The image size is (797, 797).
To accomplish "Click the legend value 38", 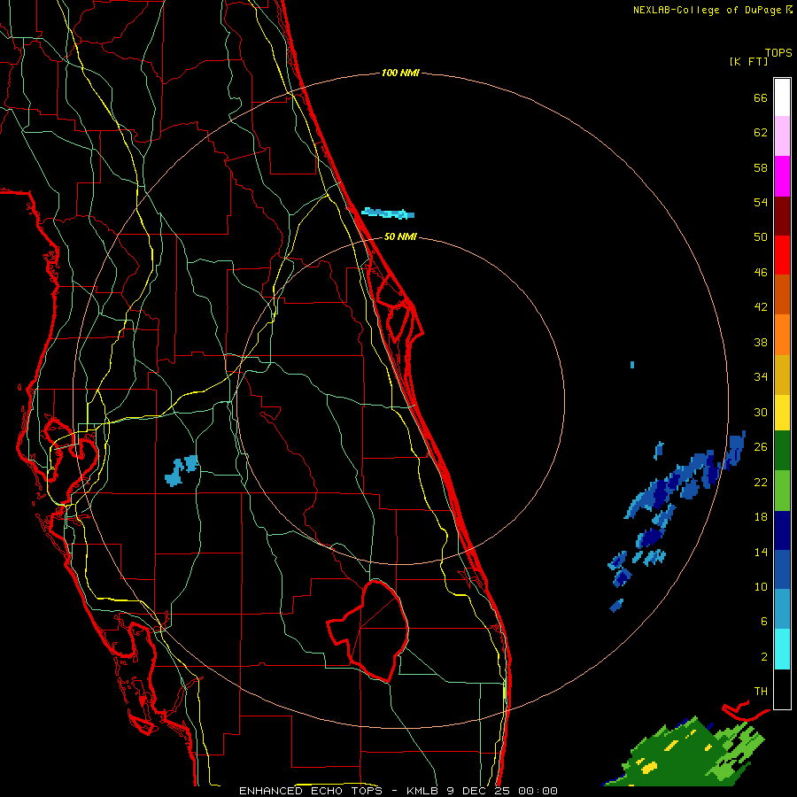I will click(x=761, y=342).
